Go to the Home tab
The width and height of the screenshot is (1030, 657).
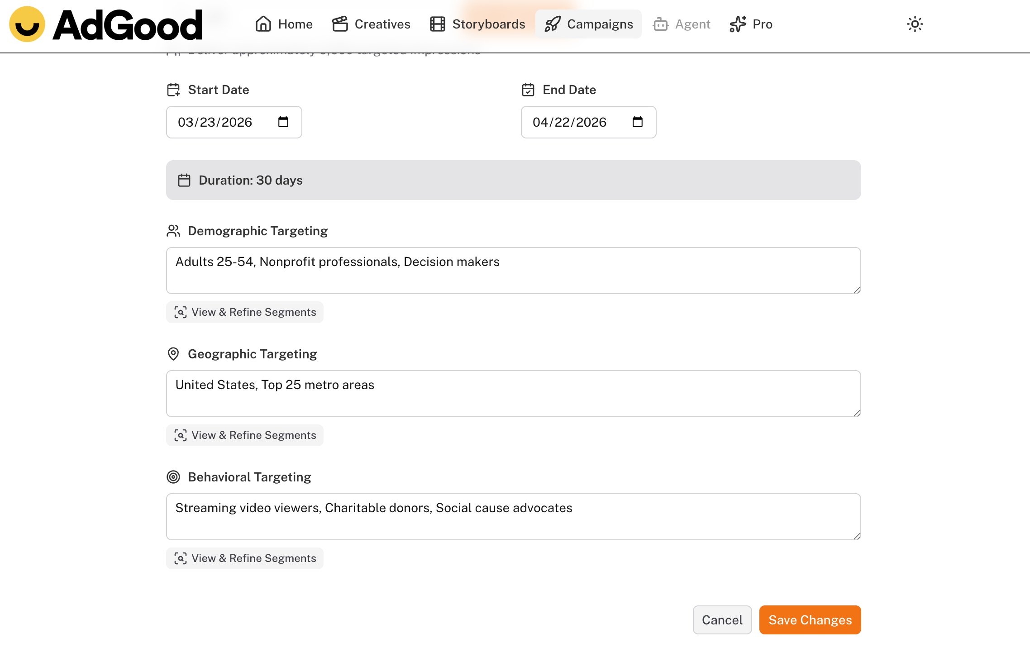coord(284,24)
